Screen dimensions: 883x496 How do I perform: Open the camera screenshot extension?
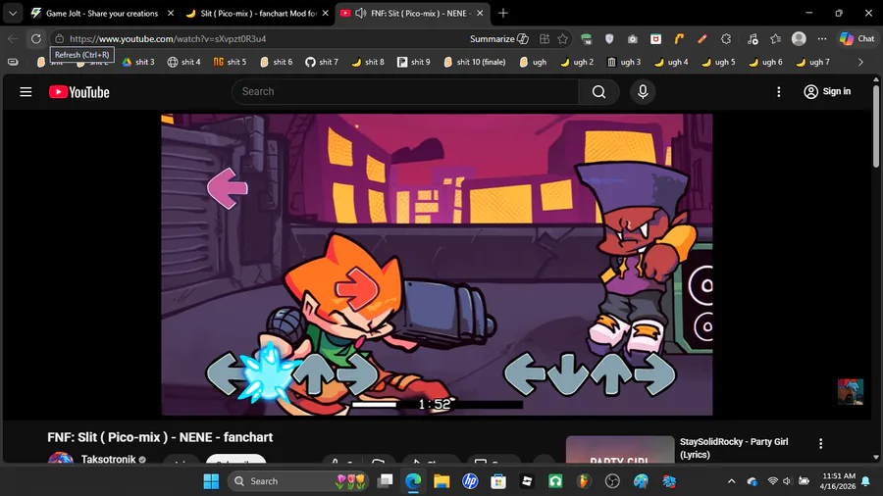pyautogui.click(x=633, y=39)
